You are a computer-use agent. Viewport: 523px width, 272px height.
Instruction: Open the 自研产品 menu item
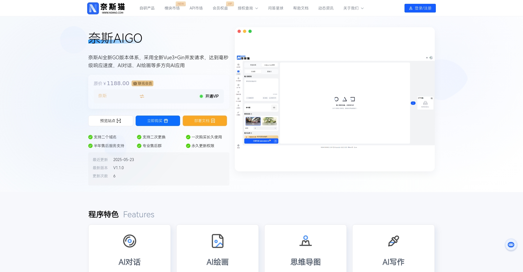(x=147, y=8)
